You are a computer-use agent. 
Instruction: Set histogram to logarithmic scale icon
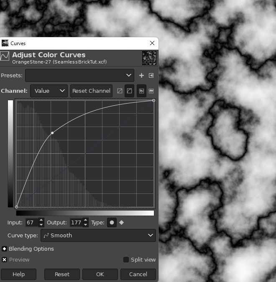(151, 91)
